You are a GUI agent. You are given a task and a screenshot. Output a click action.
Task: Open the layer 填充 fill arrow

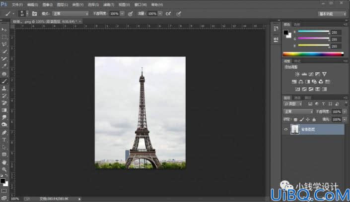[x=345, y=120]
